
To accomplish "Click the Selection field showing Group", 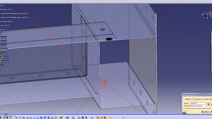I will pos(197,106).
